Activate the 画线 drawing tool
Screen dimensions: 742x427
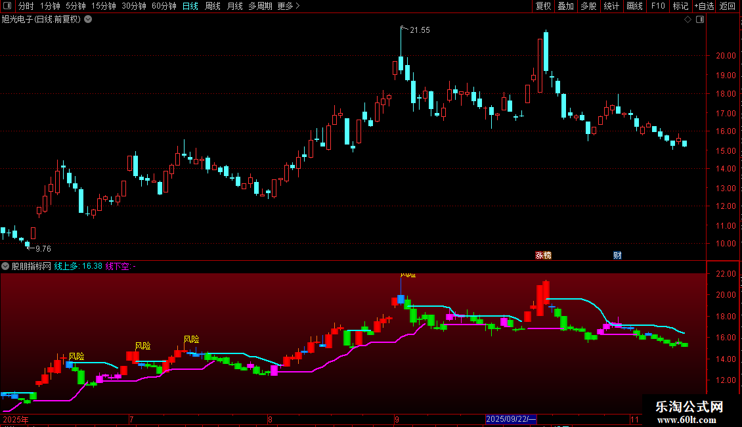[634, 6]
